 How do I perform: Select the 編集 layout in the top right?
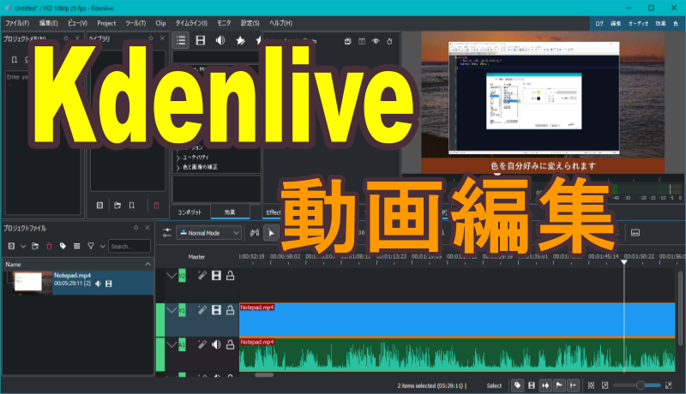click(616, 23)
